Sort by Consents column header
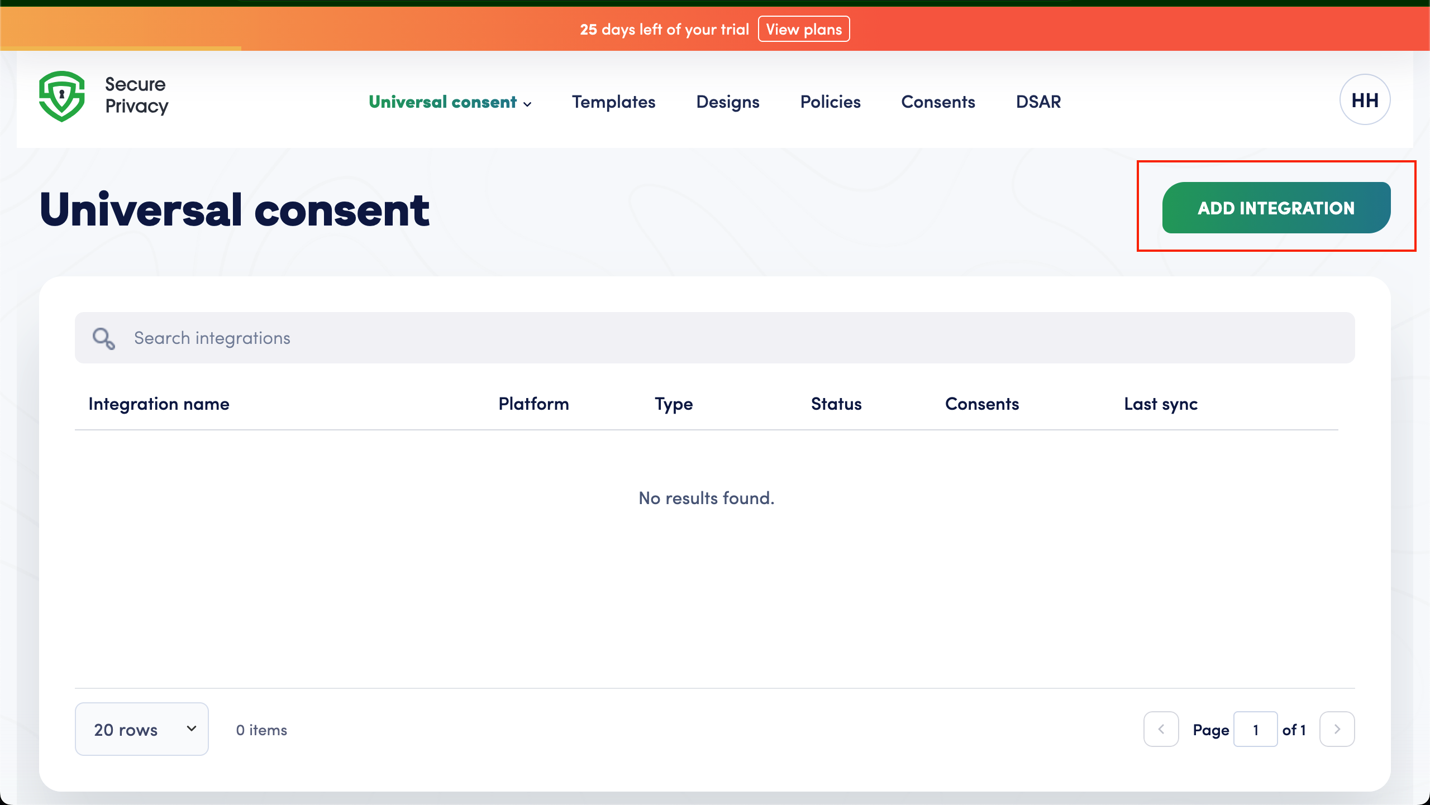 982,404
